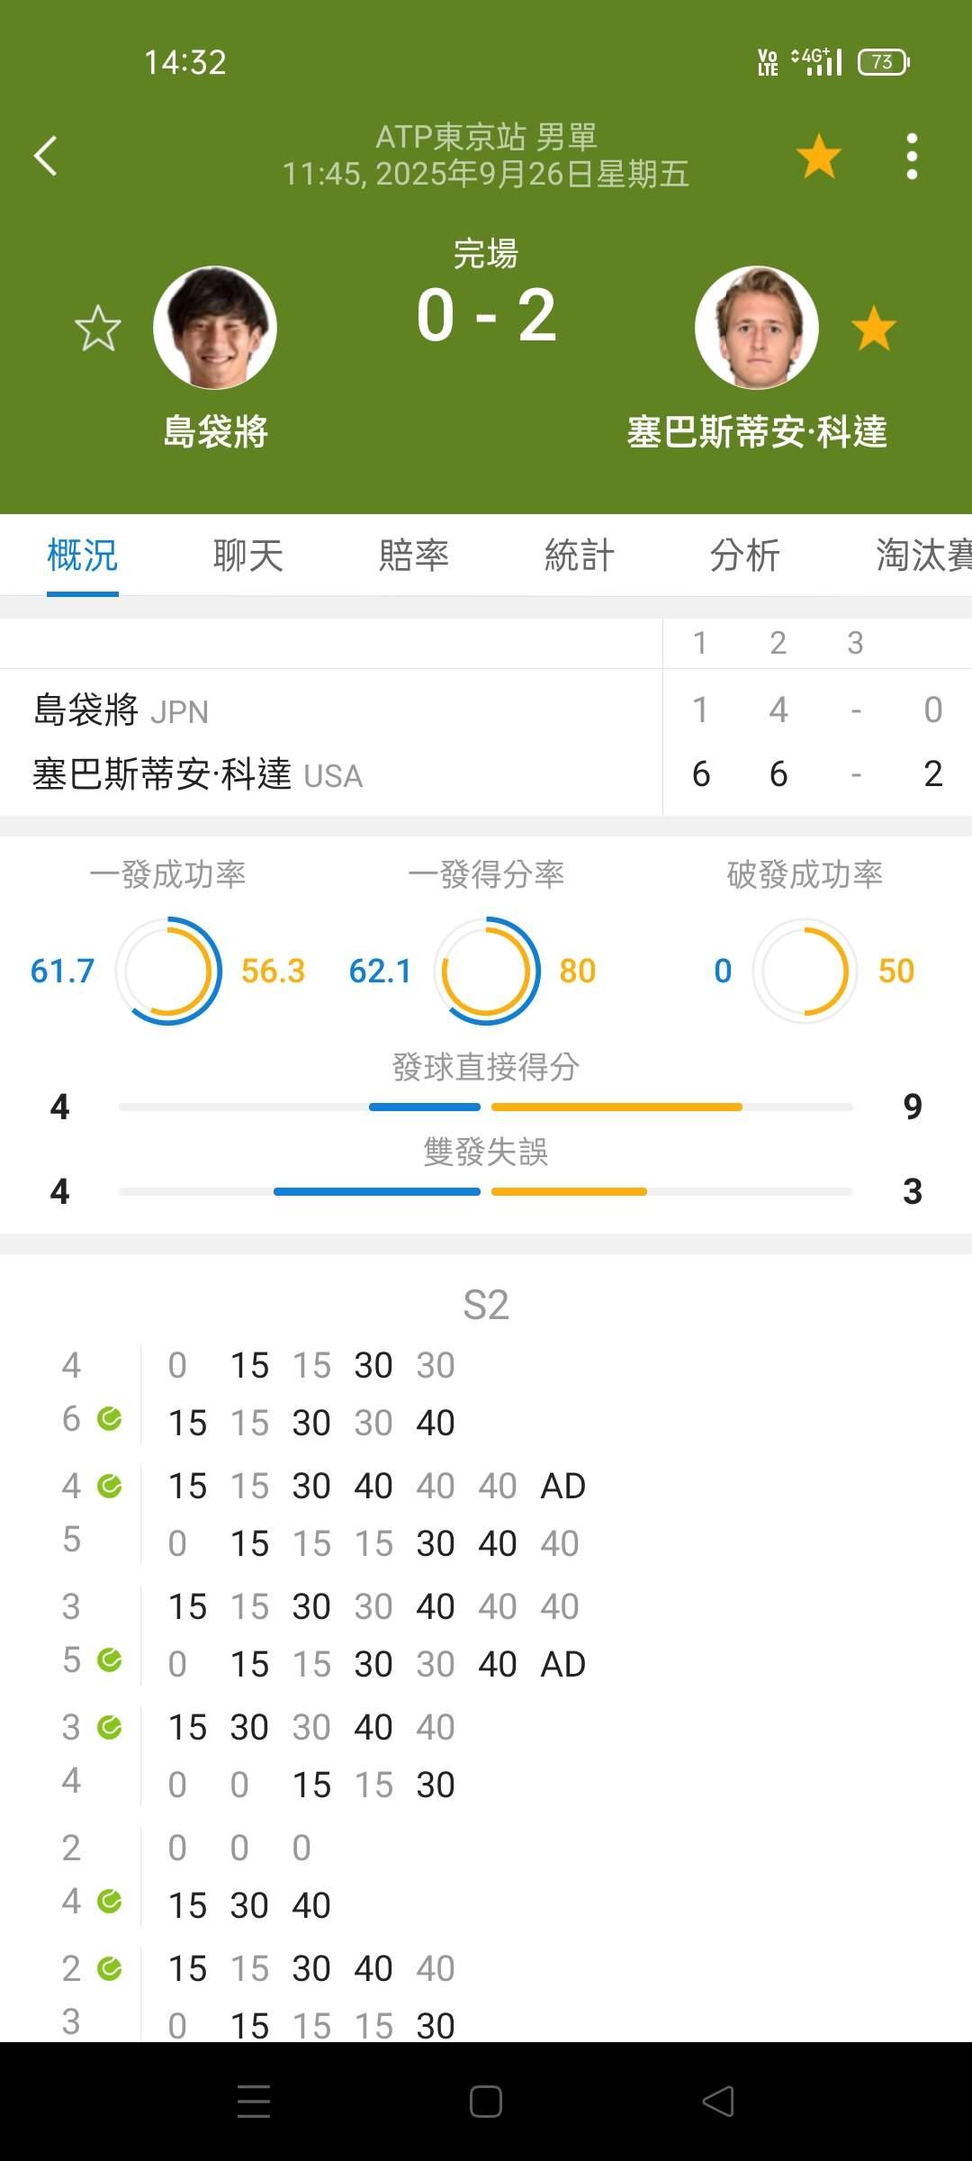Open the partially visible 淘汰賽 tab
Screen dimensions: 972x2161
[x=923, y=555]
